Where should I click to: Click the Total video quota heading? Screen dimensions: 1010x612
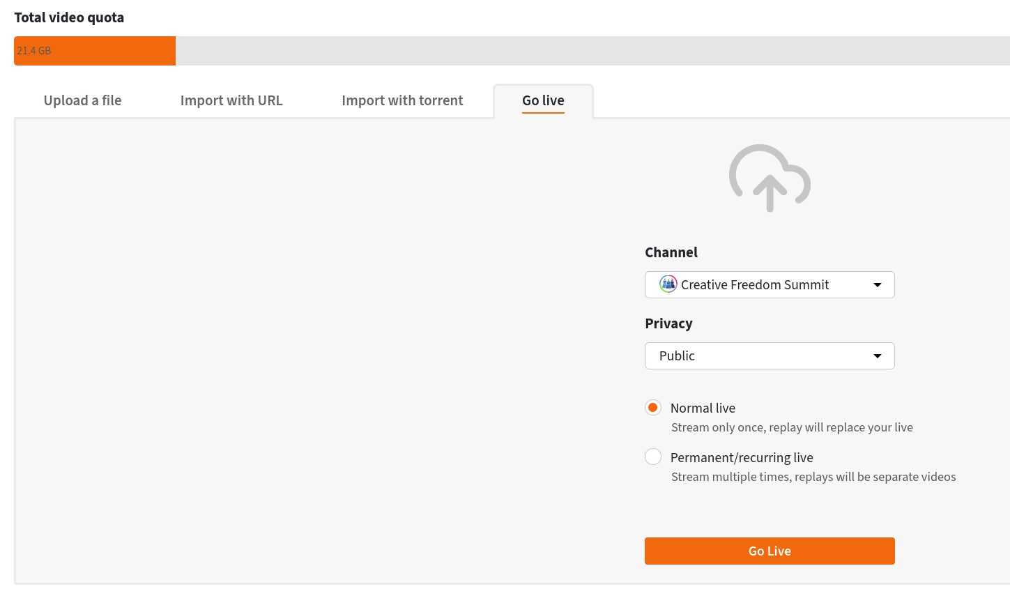pyautogui.click(x=69, y=17)
